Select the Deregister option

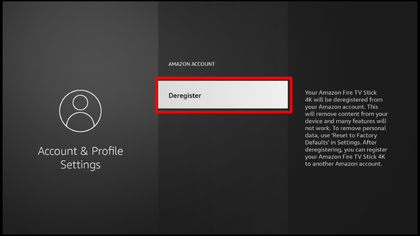(223, 95)
